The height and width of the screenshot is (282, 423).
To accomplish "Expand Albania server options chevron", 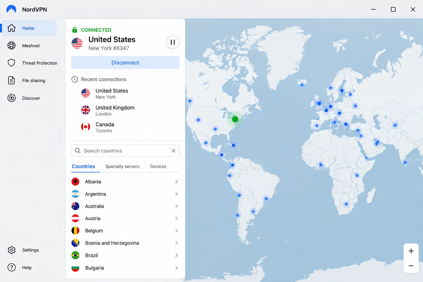I will click(x=177, y=181).
